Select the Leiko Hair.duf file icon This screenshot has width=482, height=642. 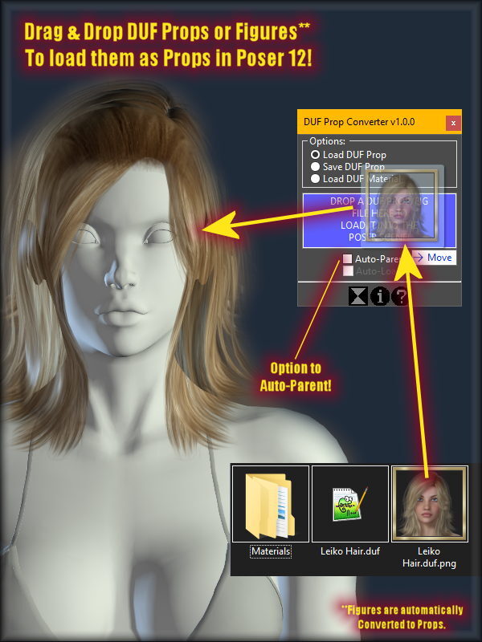tap(349, 504)
